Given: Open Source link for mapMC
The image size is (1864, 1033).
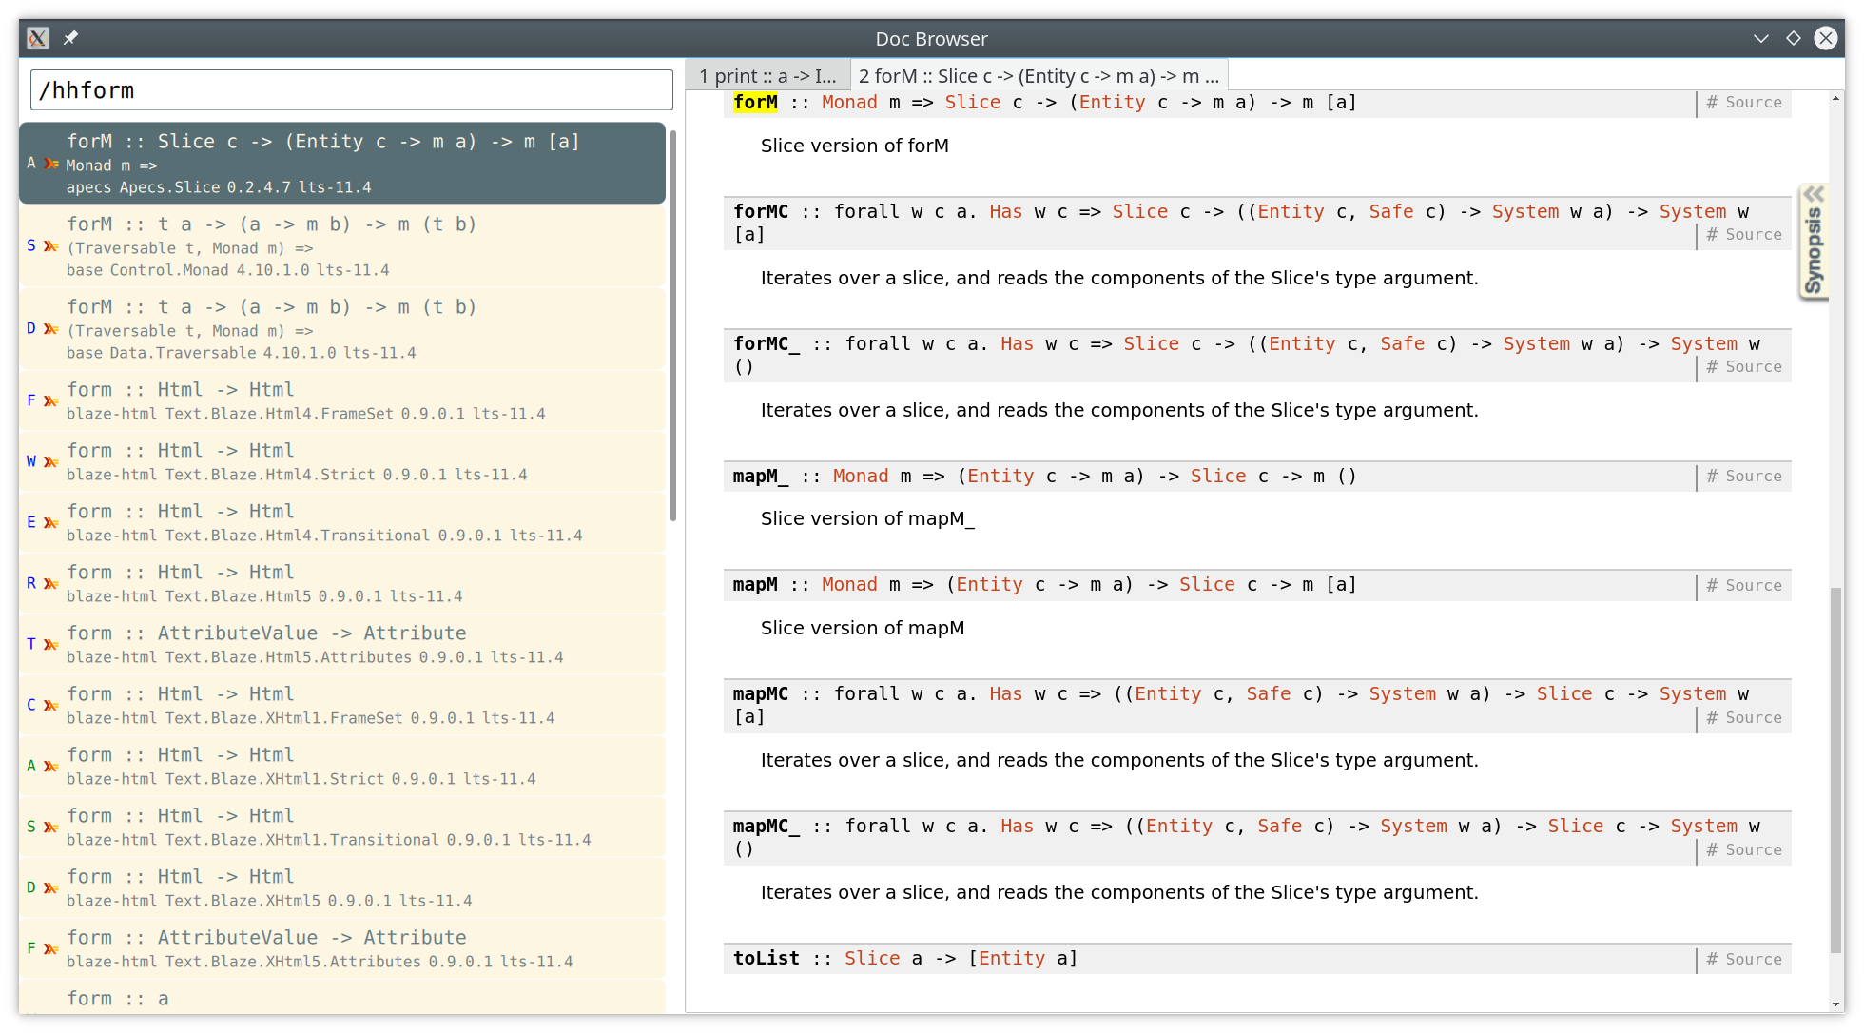Looking at the screenshot, I should pyautogui.click(x=1744, y=718).
